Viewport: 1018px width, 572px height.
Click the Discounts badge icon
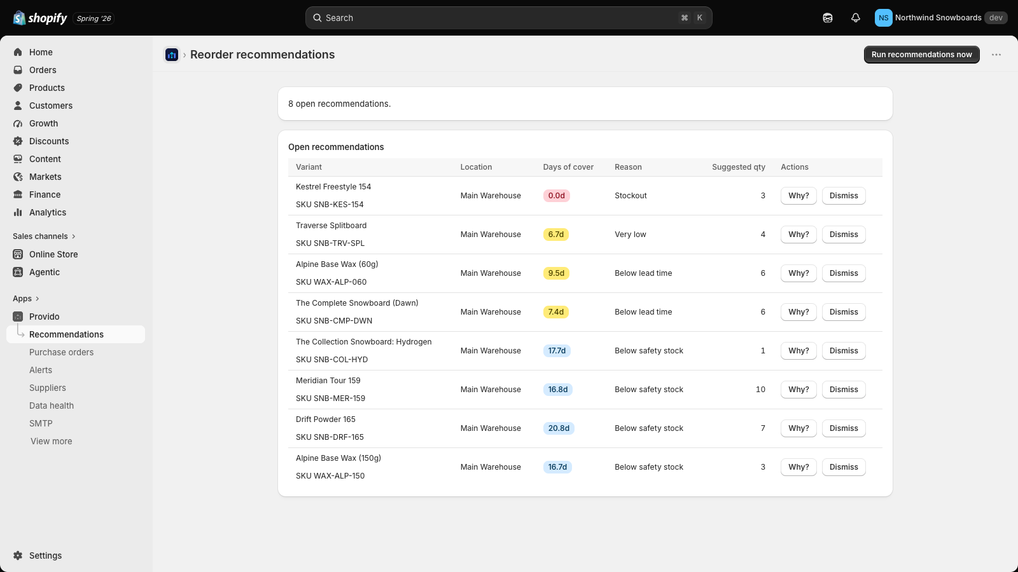(x=18, y=141)
